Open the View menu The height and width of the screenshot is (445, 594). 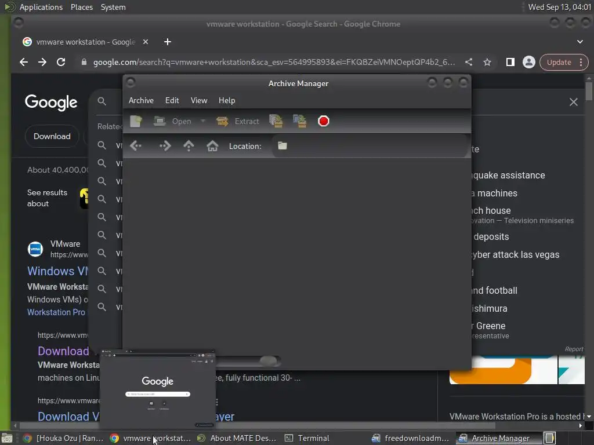[x=199, y=100]
